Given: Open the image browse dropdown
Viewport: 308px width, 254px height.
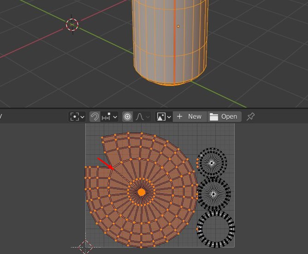Looking at the screenshot, I should 164,117.
